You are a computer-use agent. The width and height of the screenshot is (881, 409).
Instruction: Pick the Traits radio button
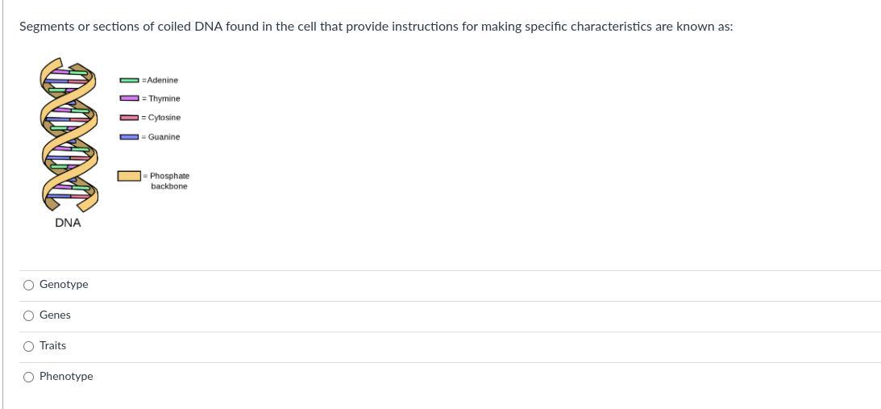pos(29,346)
